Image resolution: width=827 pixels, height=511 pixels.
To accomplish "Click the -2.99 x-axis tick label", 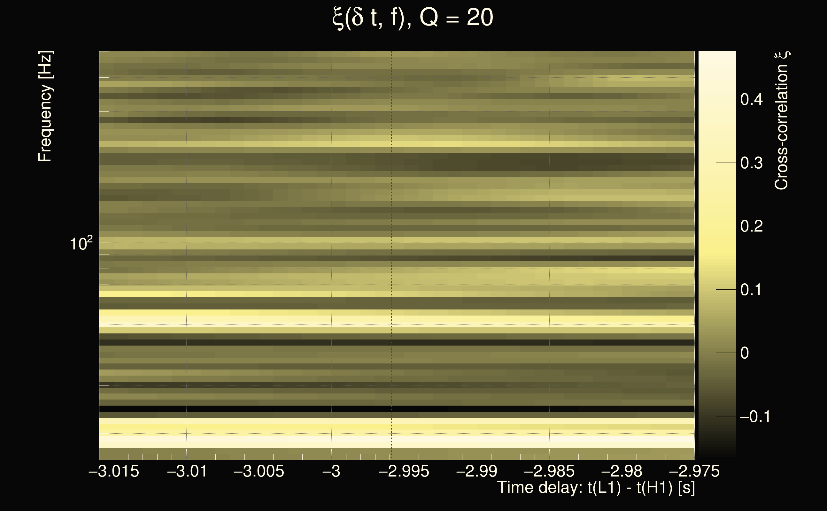I will click(477, 471).
